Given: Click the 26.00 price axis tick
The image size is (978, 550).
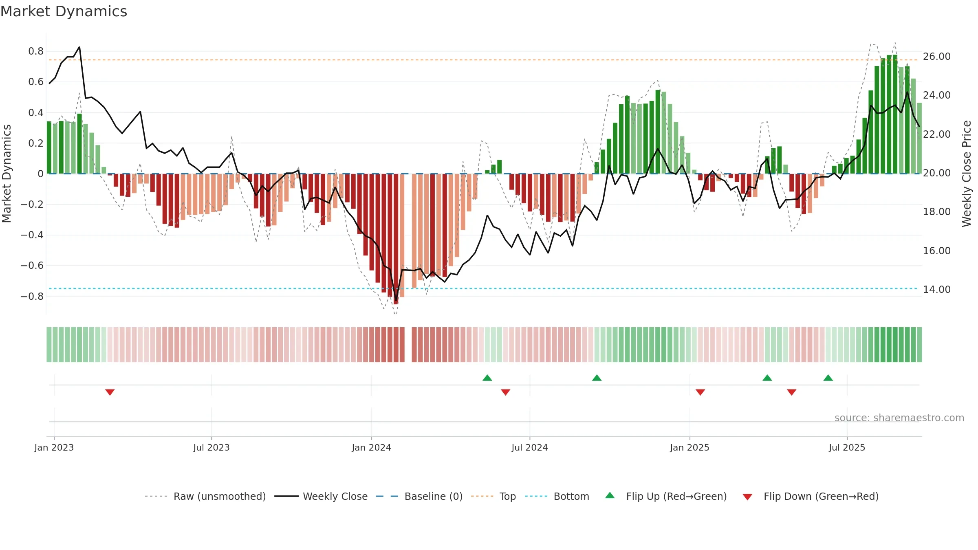Looking at the screenshot, I should (937, 56).
